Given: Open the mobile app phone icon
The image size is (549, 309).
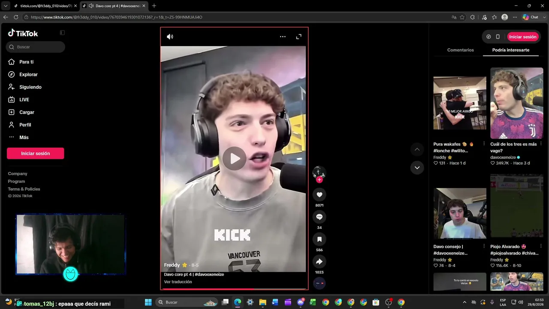Looking at the screenshot, I should click(x=498, y=37).
